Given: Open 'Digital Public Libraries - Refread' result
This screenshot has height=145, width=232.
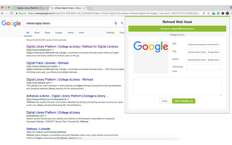Looking at the screenshot, I should pos(47,63).
